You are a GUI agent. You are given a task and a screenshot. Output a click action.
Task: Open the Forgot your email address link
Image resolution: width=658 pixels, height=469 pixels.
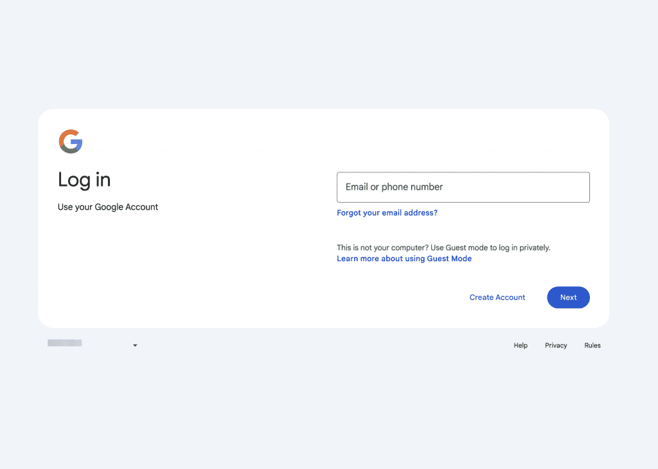(387, 213)
